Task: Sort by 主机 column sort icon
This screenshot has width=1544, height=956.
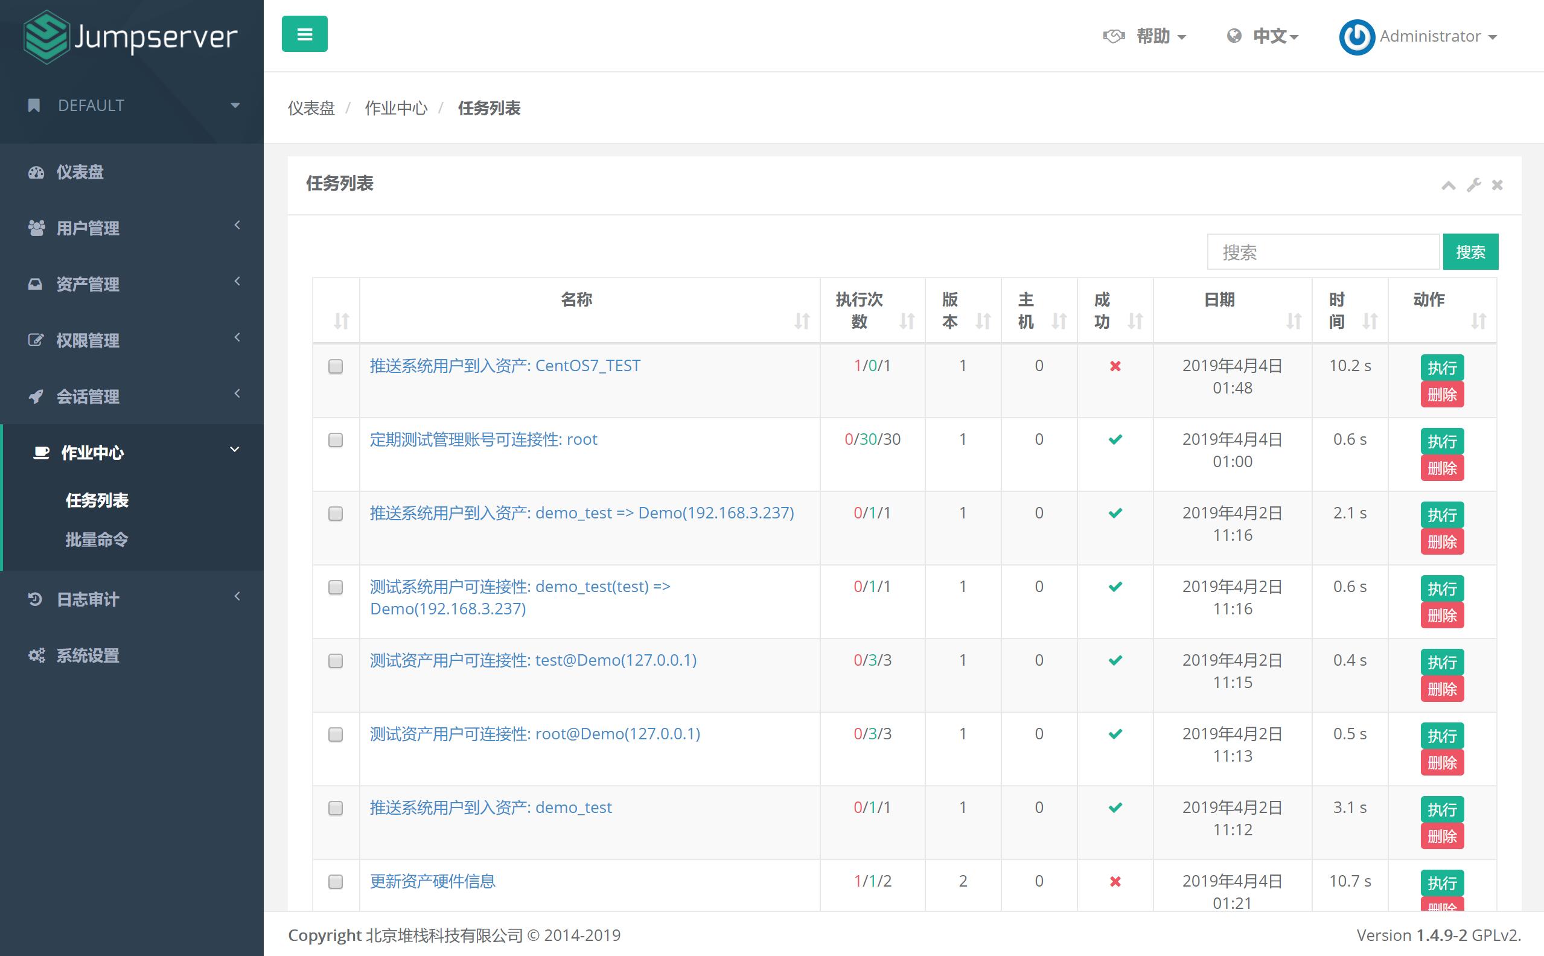Action: click(x=1059, y=321)
